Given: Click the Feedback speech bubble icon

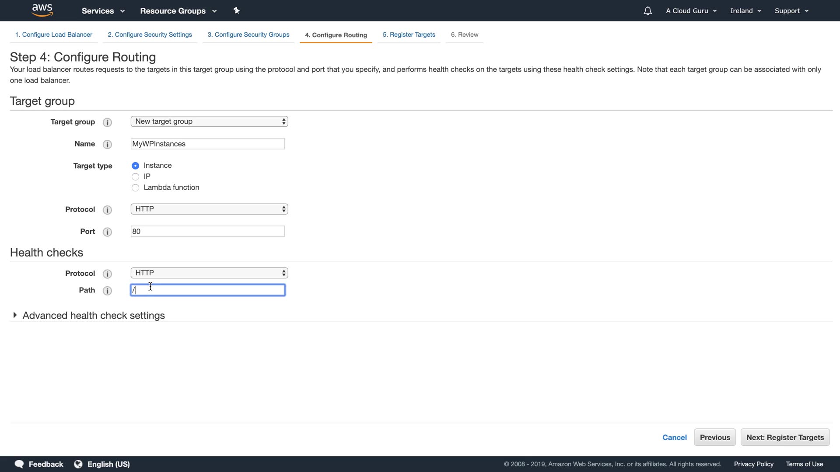Looking at the screenshot, I should pyautogui.click(x=19, y=464).
